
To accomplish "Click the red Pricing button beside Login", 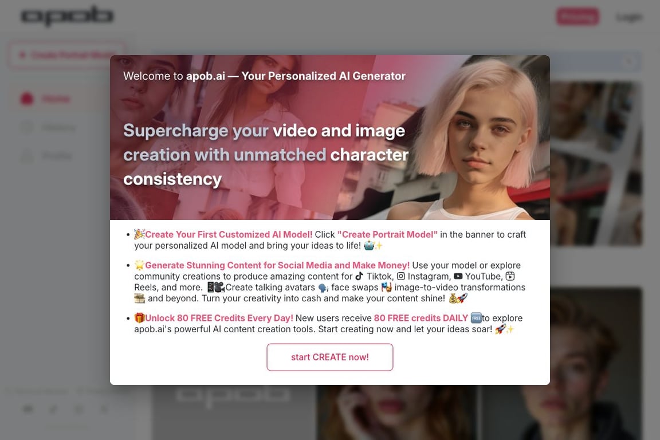I will [577, 17].
